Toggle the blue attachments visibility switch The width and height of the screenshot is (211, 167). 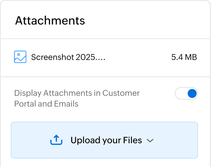[186, 94]
